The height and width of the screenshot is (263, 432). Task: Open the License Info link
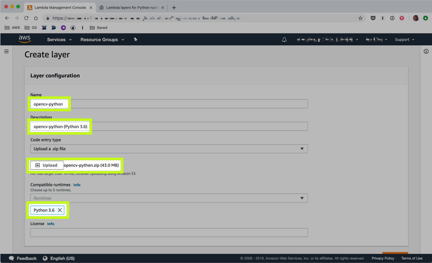(51, 224)
